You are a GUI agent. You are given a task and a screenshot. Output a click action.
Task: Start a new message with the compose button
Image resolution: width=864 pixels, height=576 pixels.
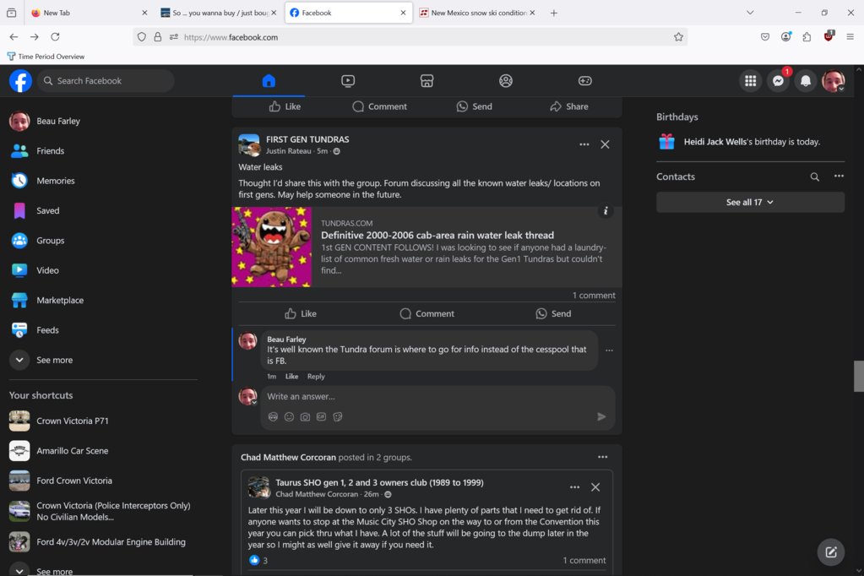831,552
